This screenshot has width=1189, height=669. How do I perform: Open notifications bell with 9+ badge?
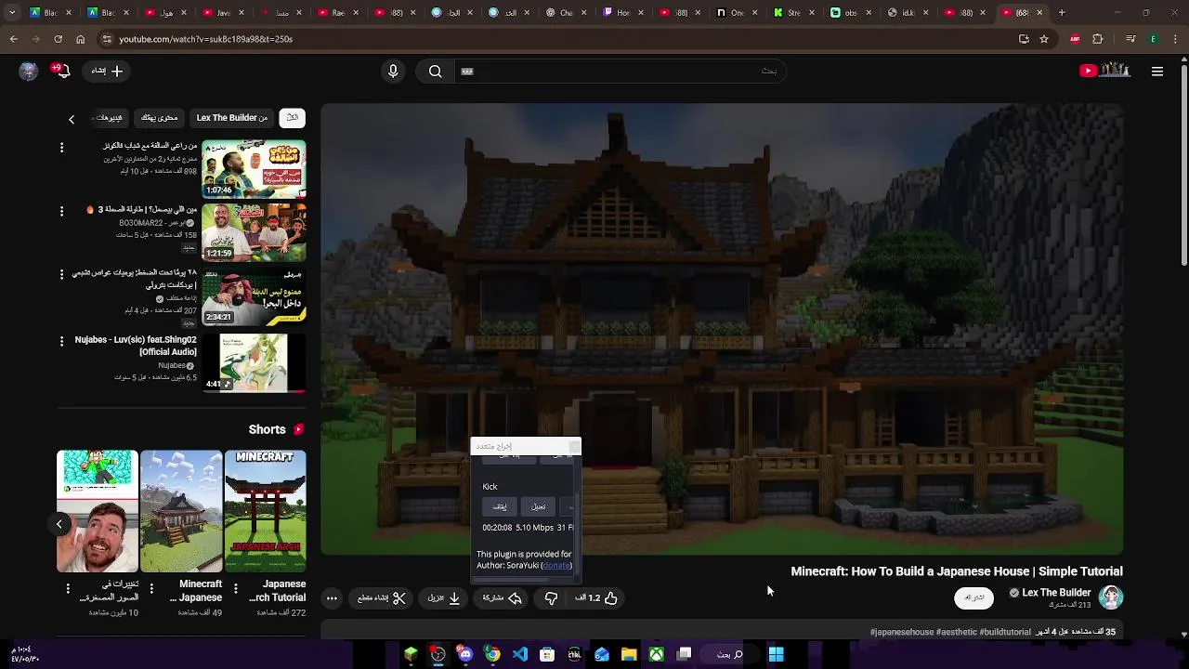62,71
